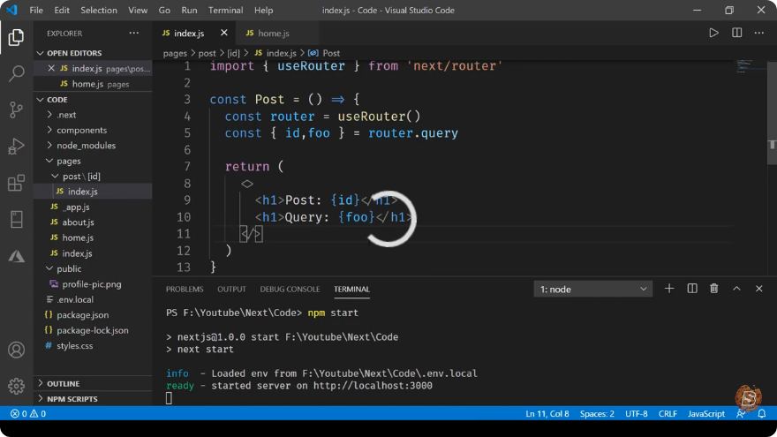Screen dimensions: 777x437
Task: Split the editor to the right
Action: tap(737, 34)
